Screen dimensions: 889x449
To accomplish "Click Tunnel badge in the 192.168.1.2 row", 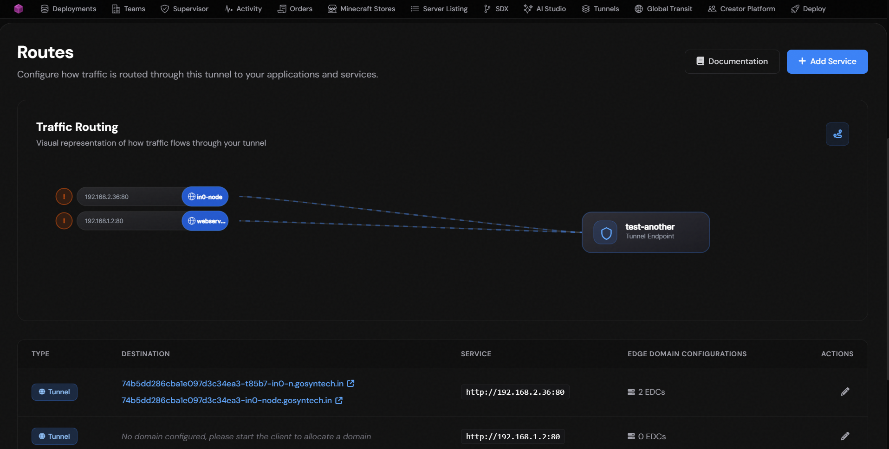I will [54, 436].
